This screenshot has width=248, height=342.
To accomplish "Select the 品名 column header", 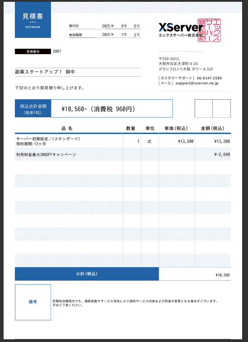I will [67, 128].
